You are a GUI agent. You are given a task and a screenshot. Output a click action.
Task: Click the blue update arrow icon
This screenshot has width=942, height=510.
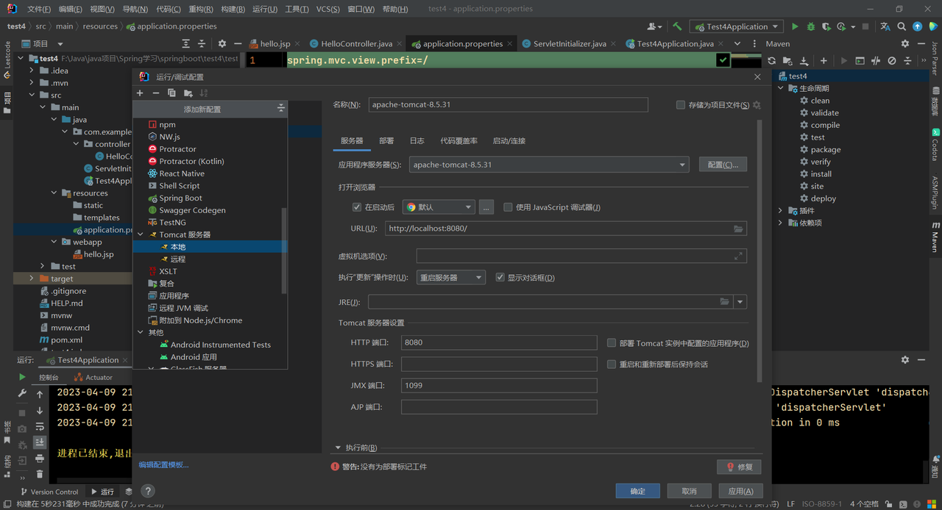point(918,26)
